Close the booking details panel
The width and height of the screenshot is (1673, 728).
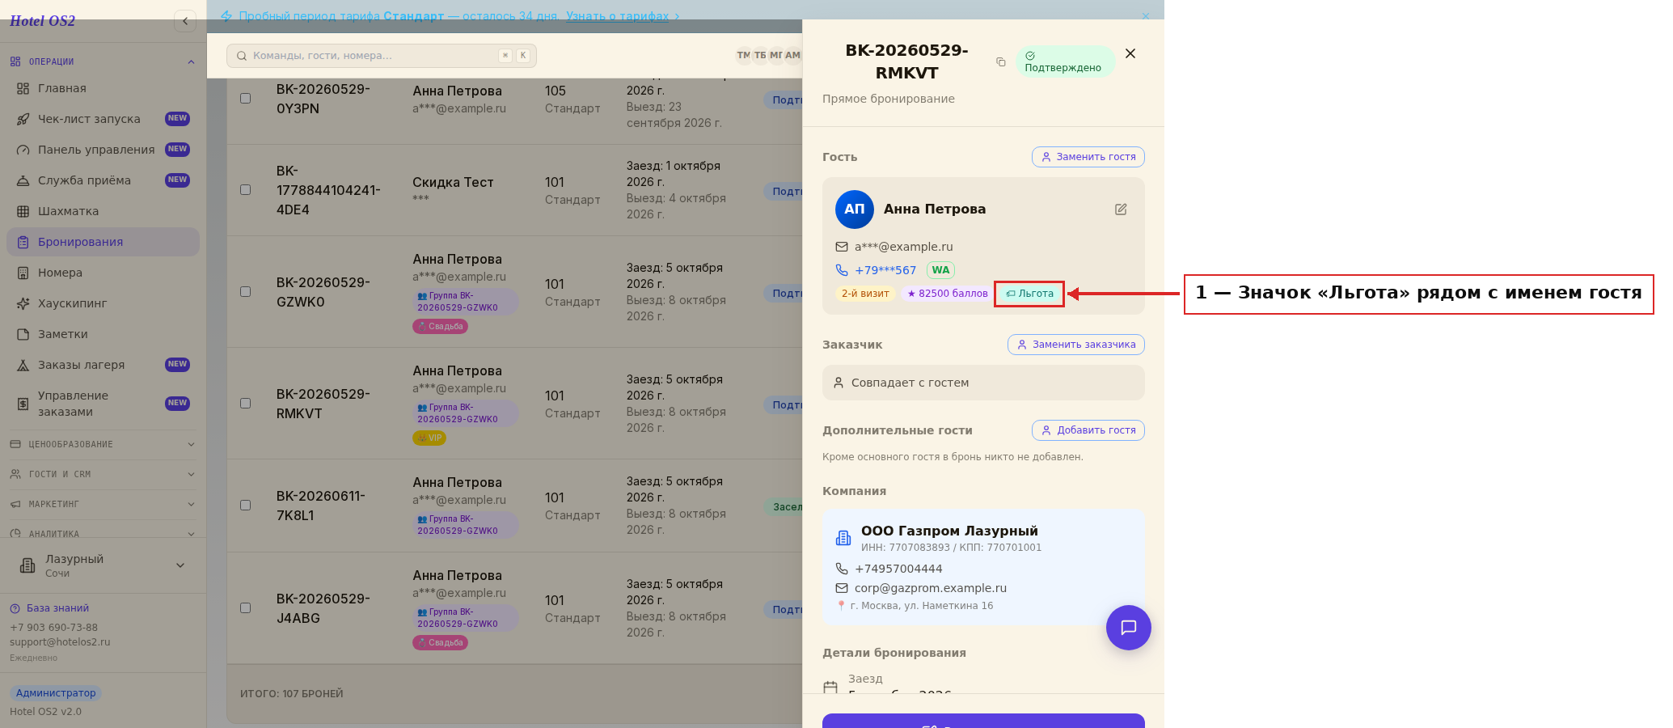[x=1130, y=53]
